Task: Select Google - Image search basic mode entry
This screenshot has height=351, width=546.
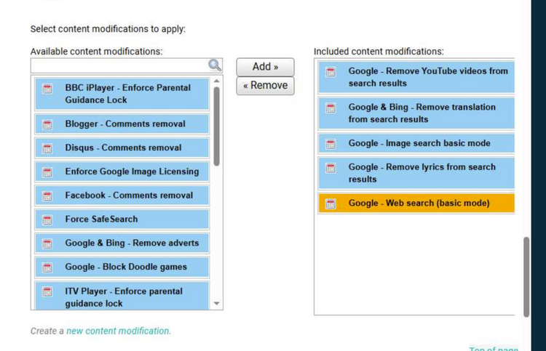Action: [416, 143]
